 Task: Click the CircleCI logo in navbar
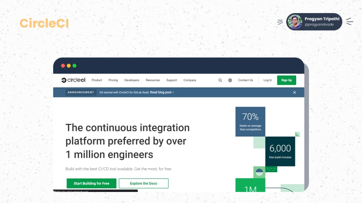click(73, 80)
